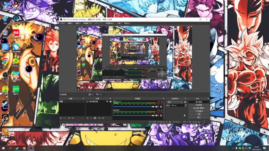Open the Profile menu in OBS

pyautogui.click(x=99, y=23)
